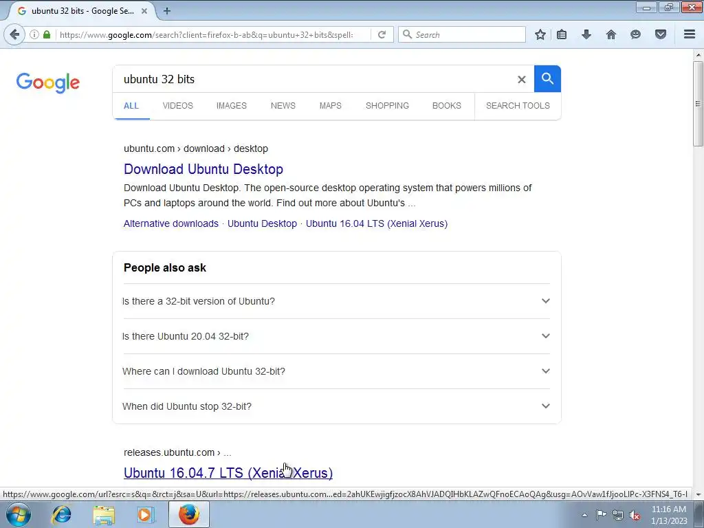Open Windows Media Player taskbar icon
Viewport: 704px width, 528px height.
coord(146,514)
